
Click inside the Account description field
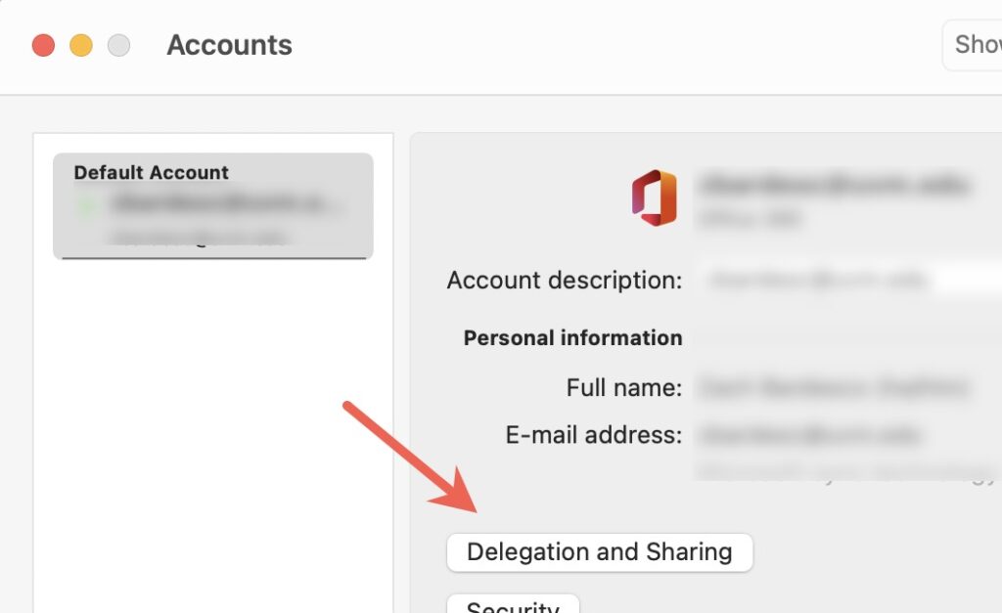(x=842, y=281)
